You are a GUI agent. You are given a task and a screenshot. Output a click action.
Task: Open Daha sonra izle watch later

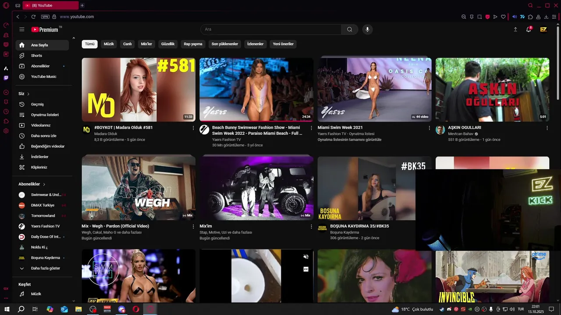pos(42,136)
